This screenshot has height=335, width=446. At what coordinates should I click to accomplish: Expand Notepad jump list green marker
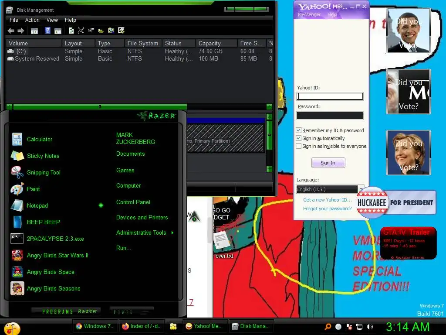click(x=101, y=205)
